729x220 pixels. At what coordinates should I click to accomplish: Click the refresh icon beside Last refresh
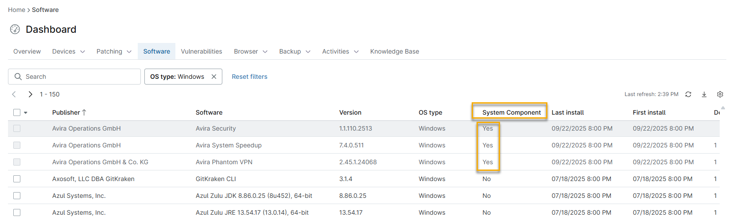688,94
